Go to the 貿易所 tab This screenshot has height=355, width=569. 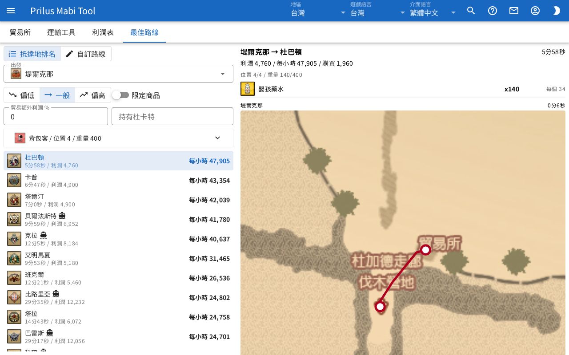(20, 32)
